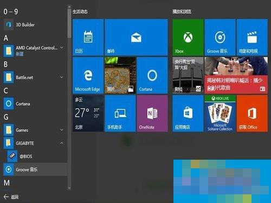Click the 3D Builder label text
The height and width of the screenshot is (203, 271).
coord(25,25)
